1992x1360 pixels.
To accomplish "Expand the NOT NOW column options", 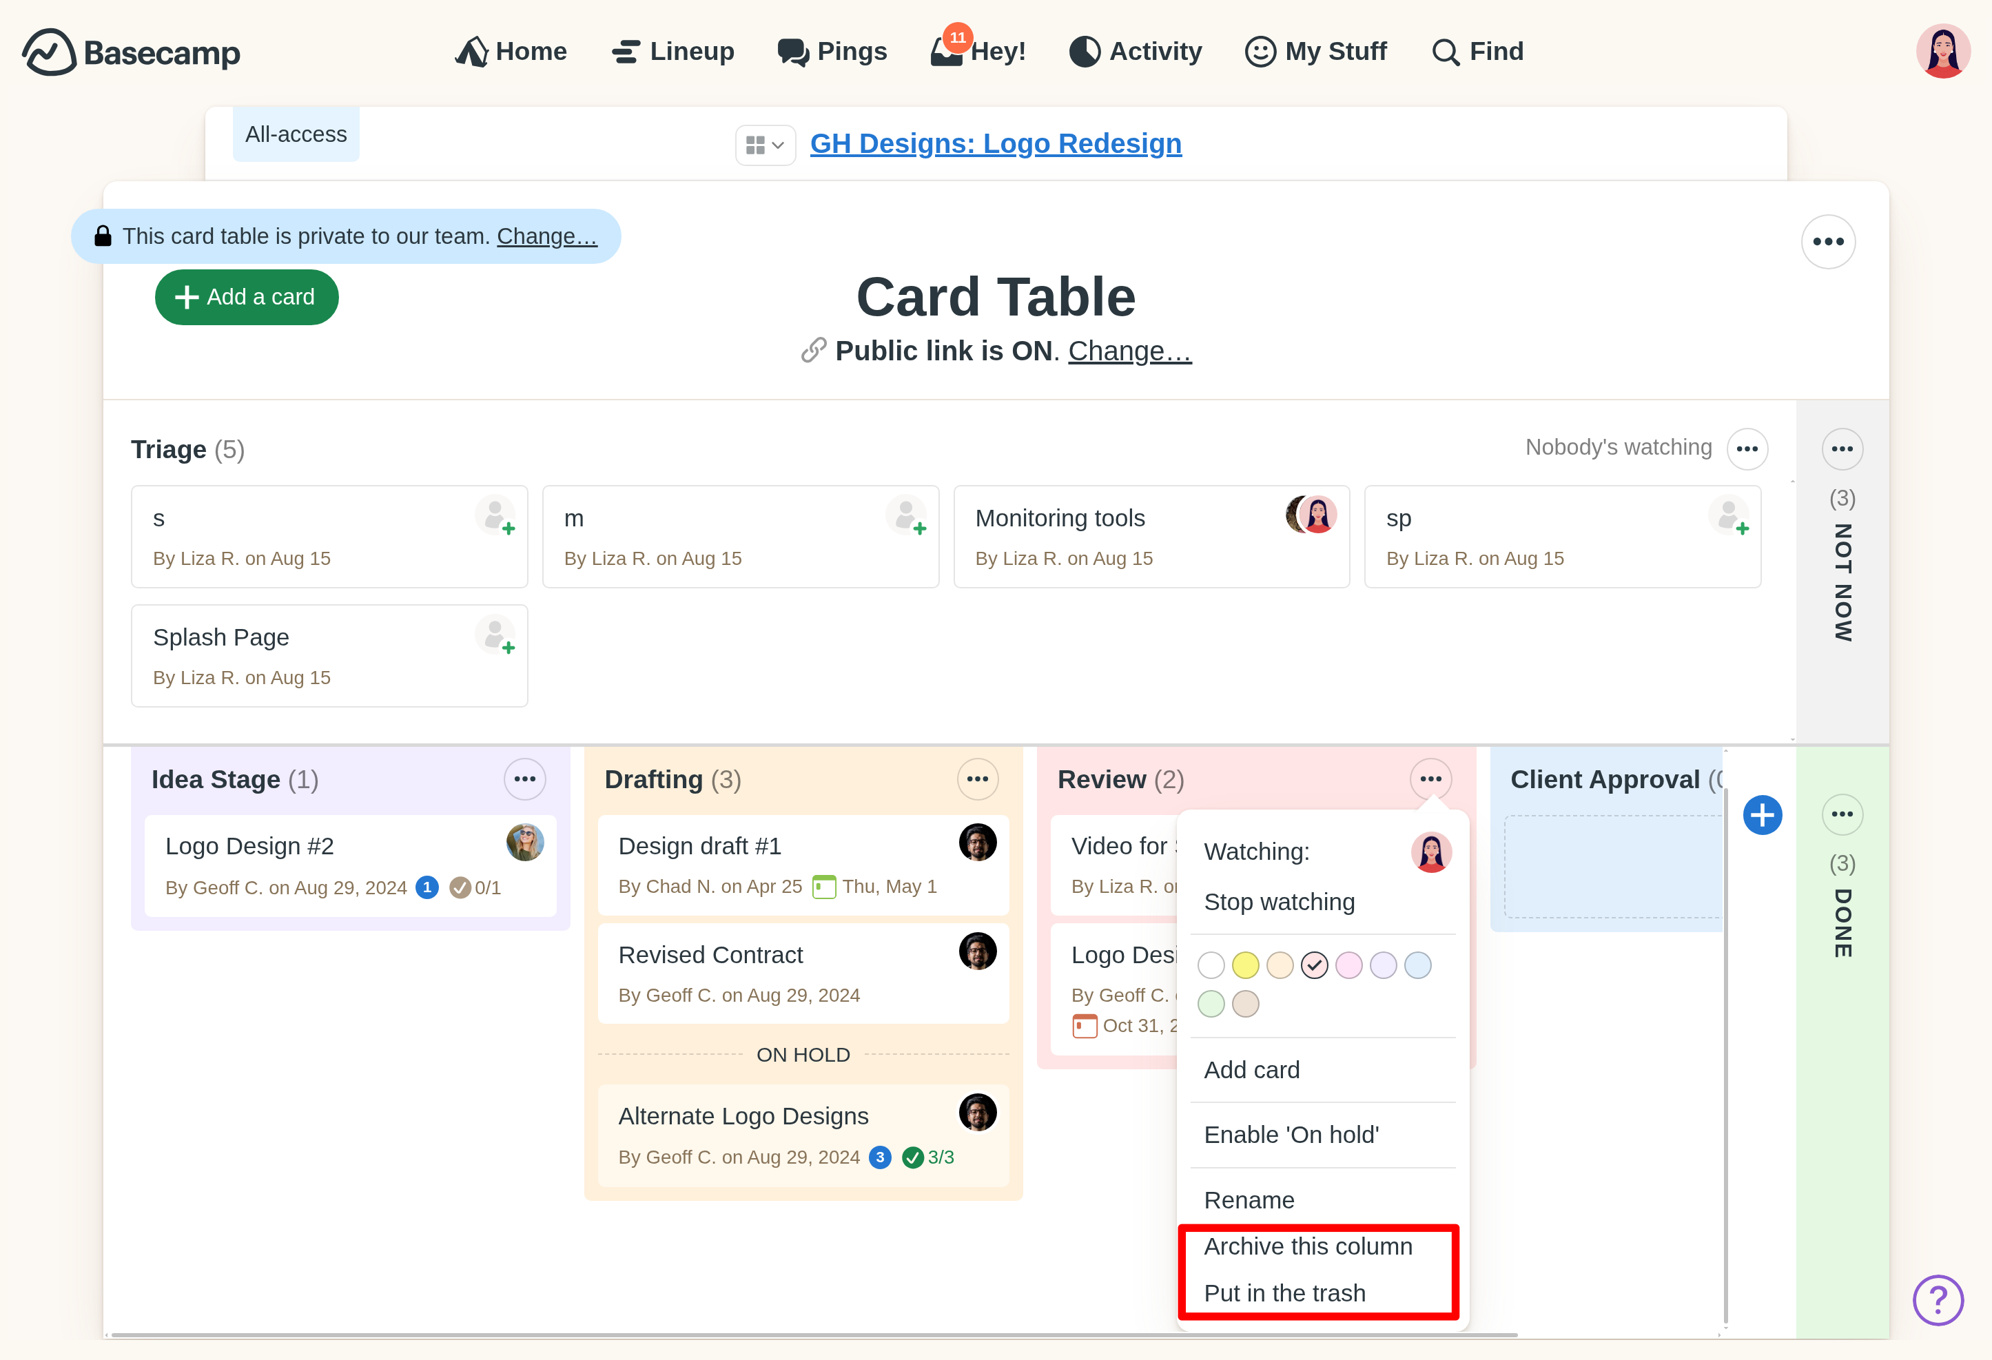I will click(x=1842, y=449).
